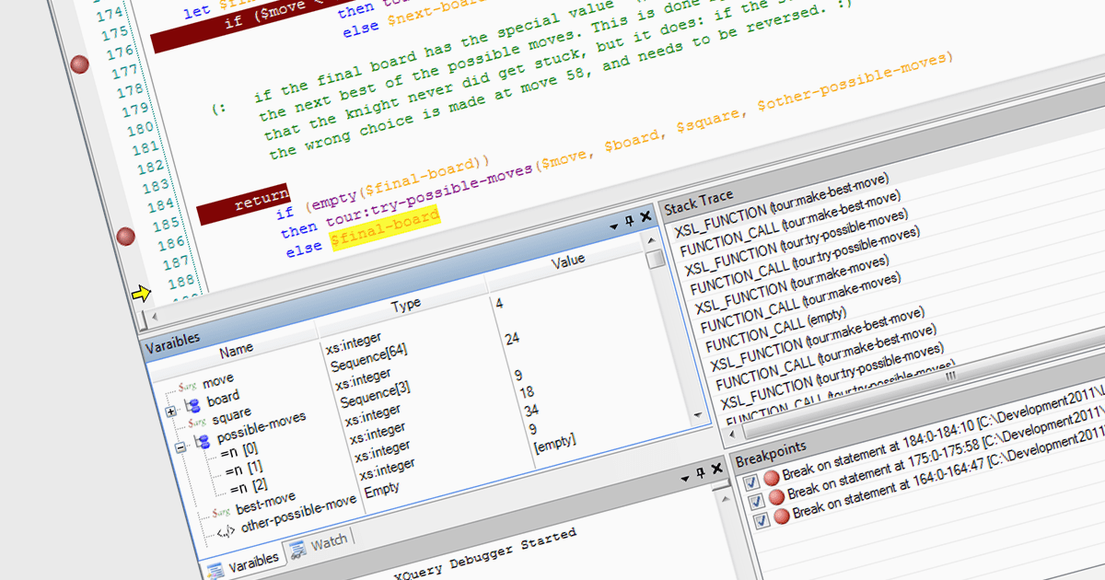Click the yellow current-execution arrow in gutter

[x=140, y=294]
